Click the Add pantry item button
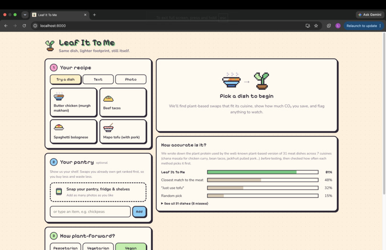 (x=139, y=212)
